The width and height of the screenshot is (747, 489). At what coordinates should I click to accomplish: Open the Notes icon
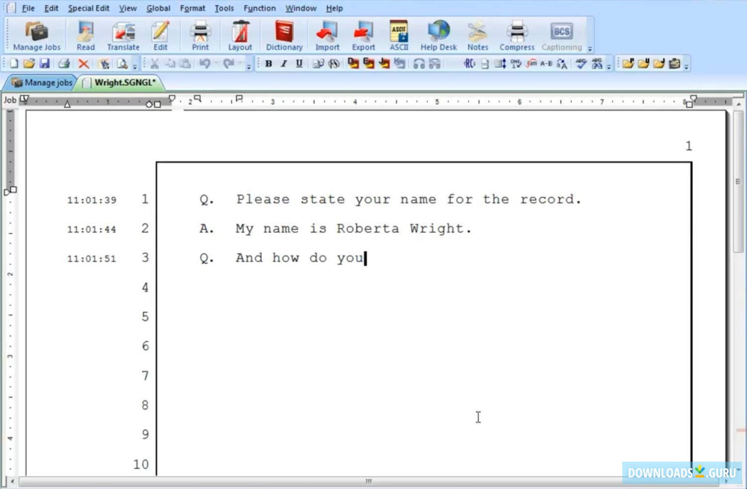coord(478,36)
